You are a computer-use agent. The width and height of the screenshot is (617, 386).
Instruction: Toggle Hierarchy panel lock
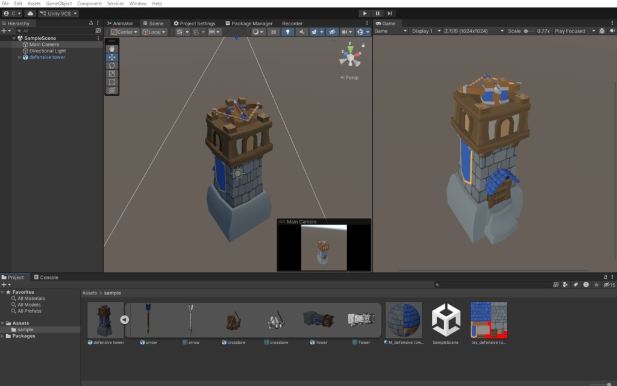[91, 23]
